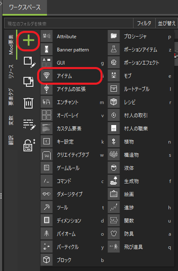This screenshot has width=178, height=271.
Task: Switch to the 変数 side tab
Action: click(11, 120)
